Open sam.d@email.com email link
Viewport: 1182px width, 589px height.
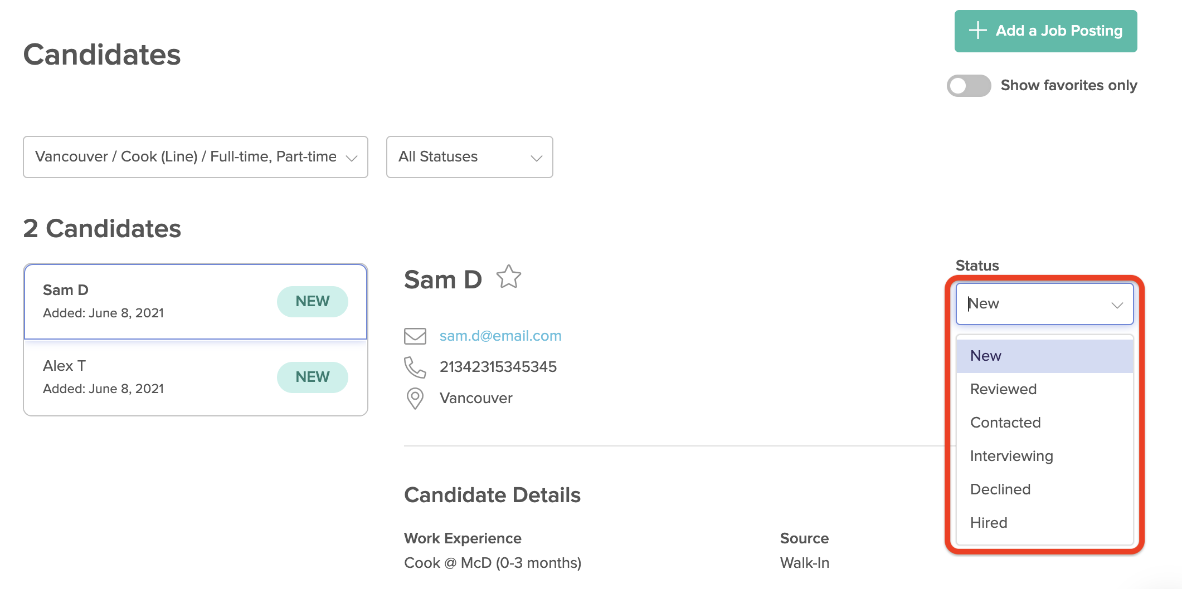pyautogui.click(x=500, y=336)
